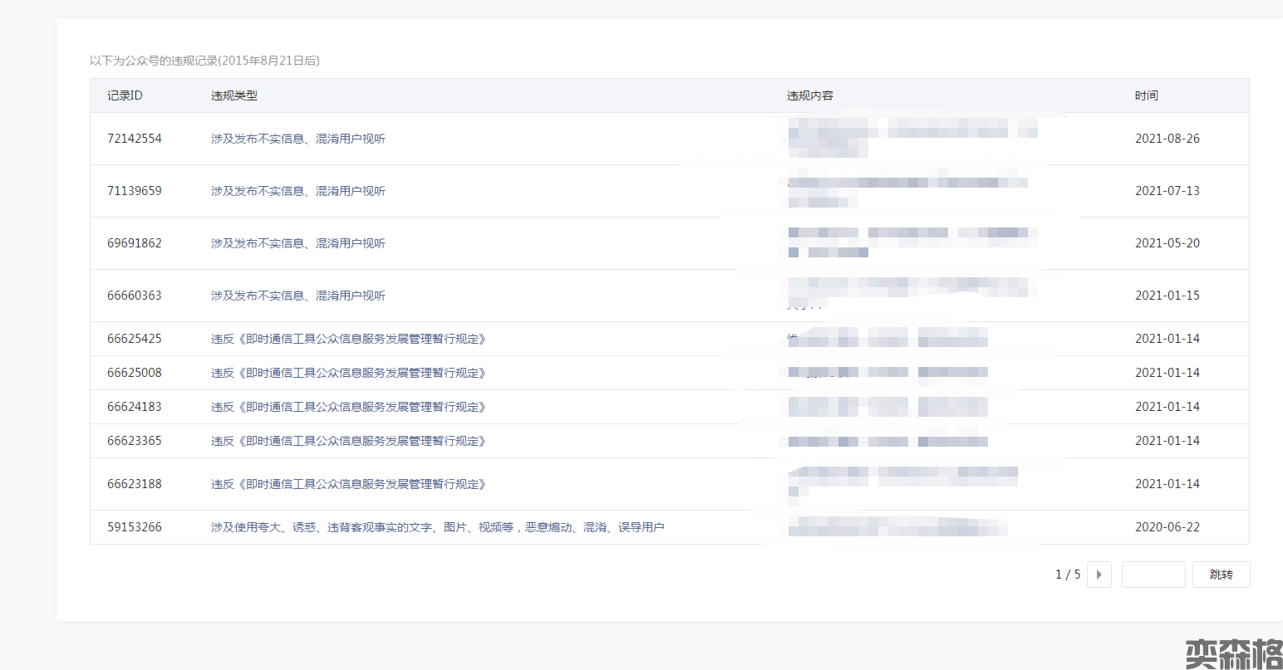Go to the next page of violation records
Image resolution: width=1283 pixels, height=670 pixels.
[1099, 575]
